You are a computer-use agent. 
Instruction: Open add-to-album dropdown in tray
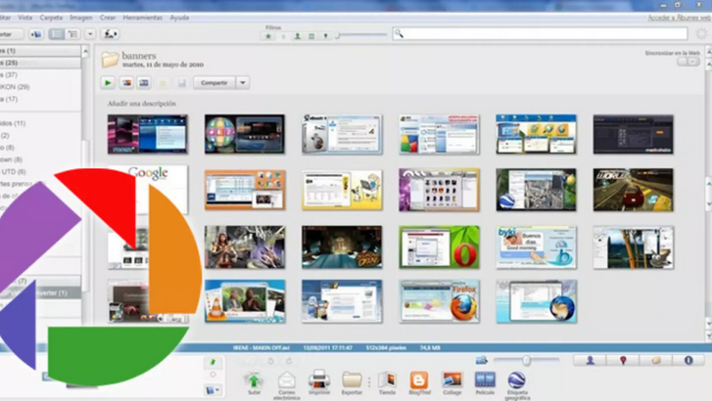click(x=213, y=389)
